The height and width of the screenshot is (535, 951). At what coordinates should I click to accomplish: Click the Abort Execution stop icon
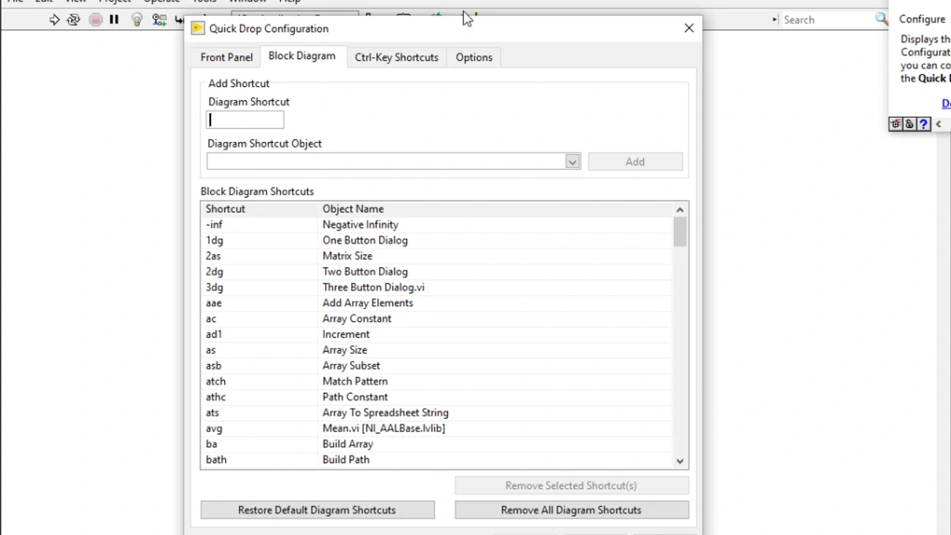pos(96,20)
